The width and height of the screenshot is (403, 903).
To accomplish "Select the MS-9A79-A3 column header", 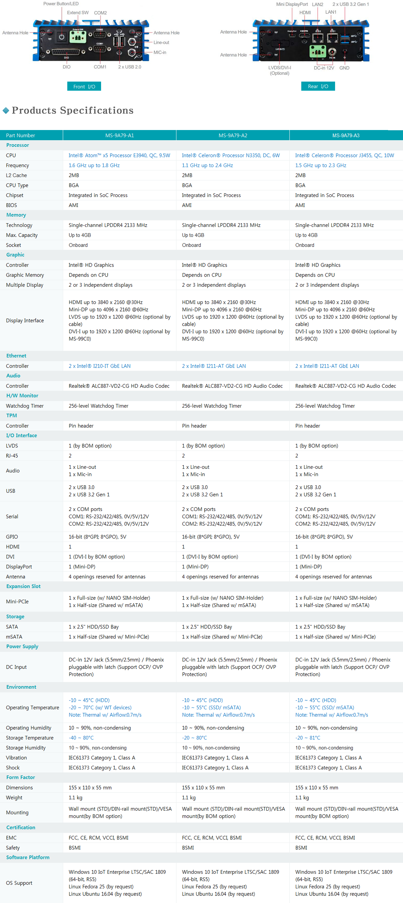I will (346, 135).
